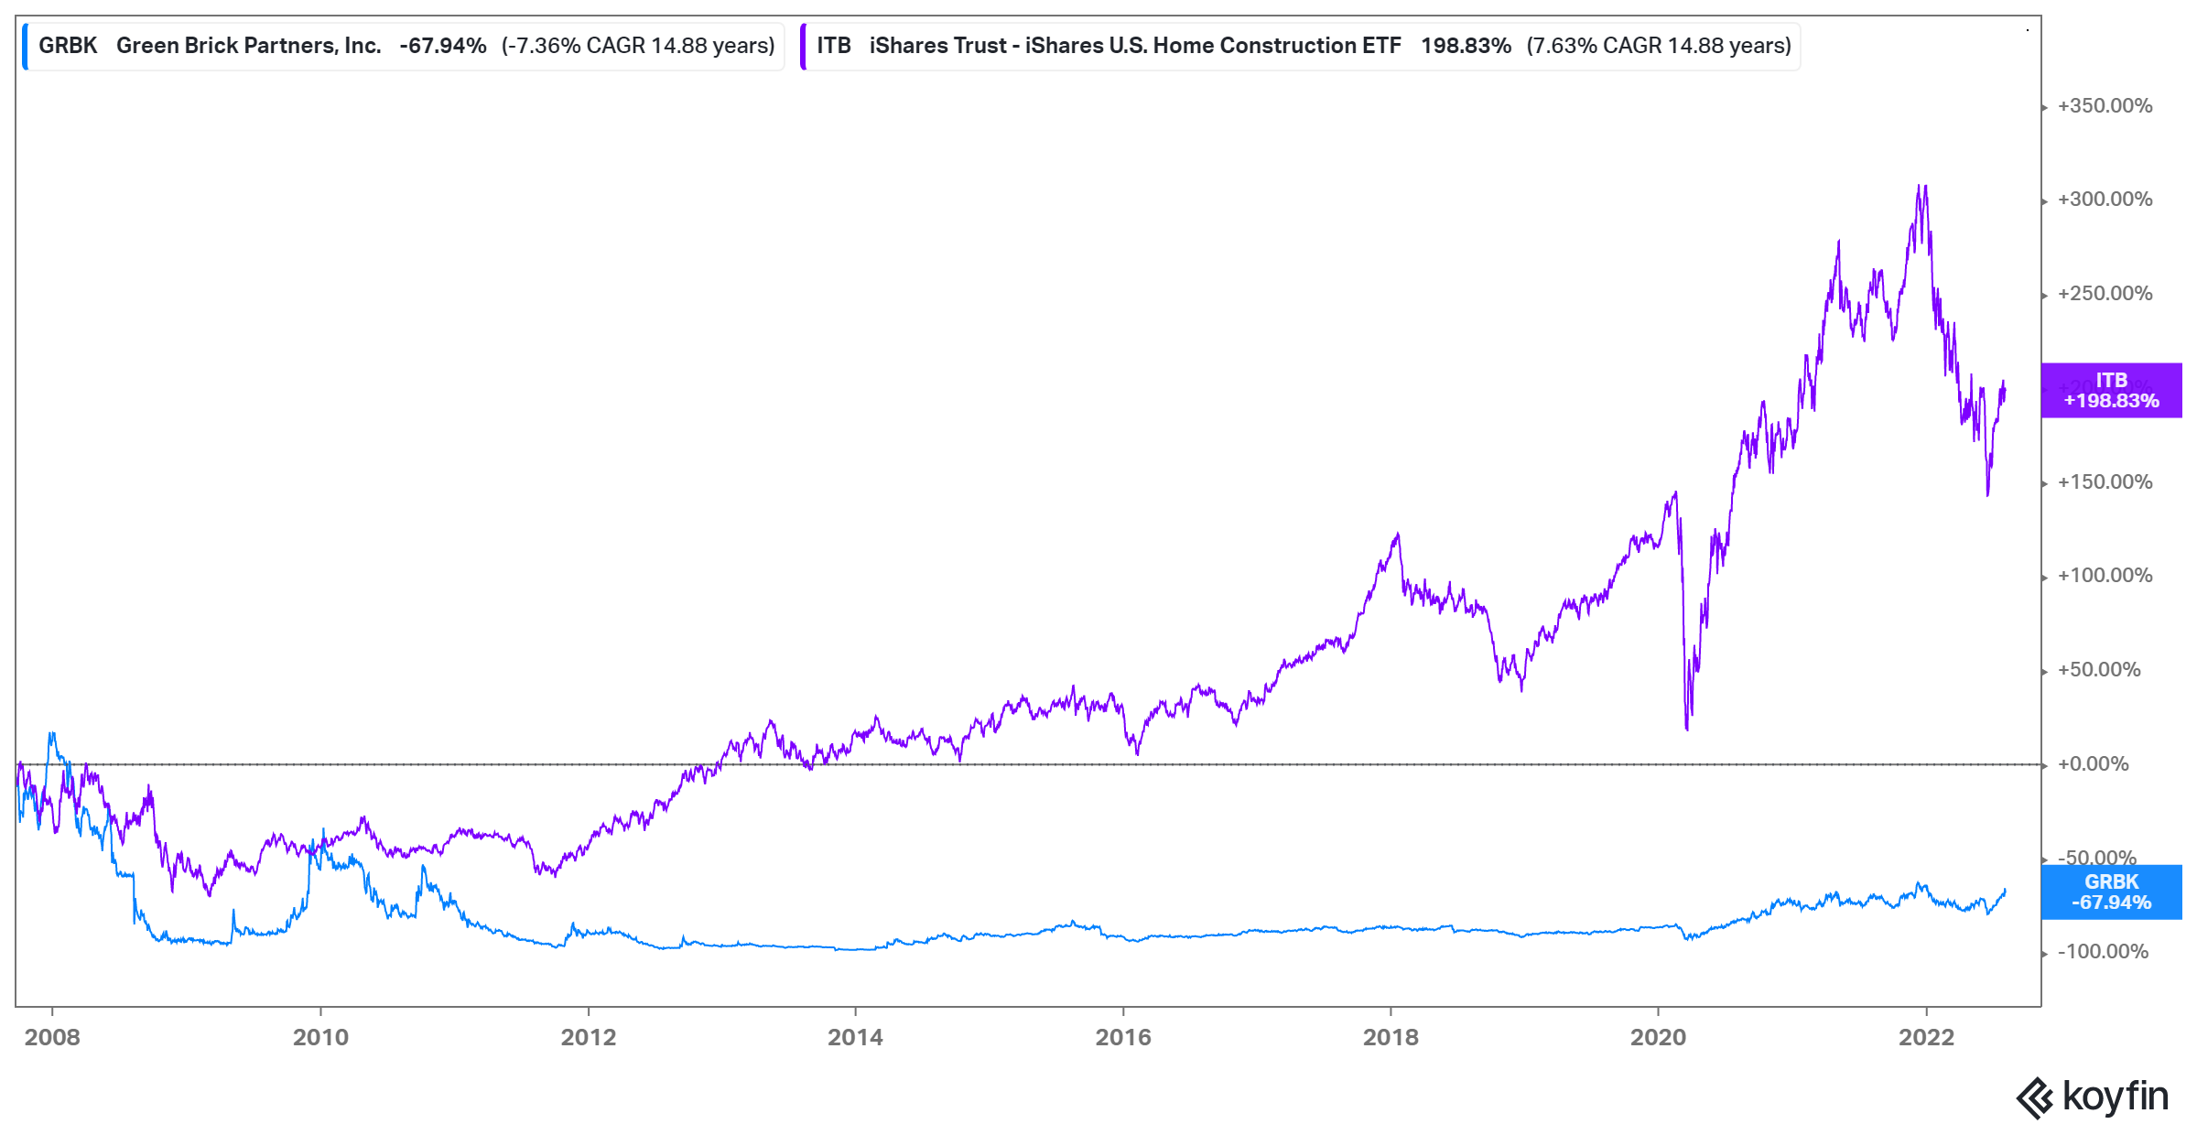
Task: Click the 198.83% ITB return value in legend
Action: (1466, 46)
